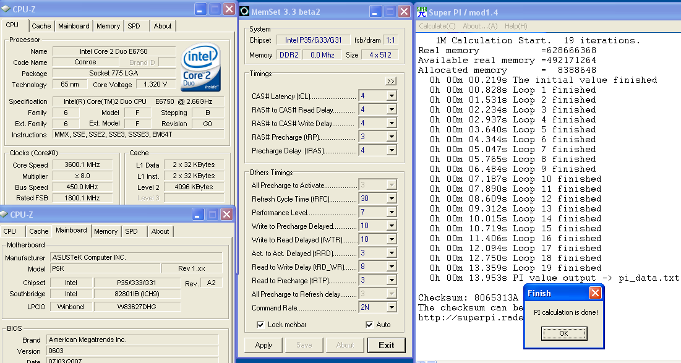Open the Read to Write Delay dropdown
The image size is (681, 363).
(x=392, y=267)
